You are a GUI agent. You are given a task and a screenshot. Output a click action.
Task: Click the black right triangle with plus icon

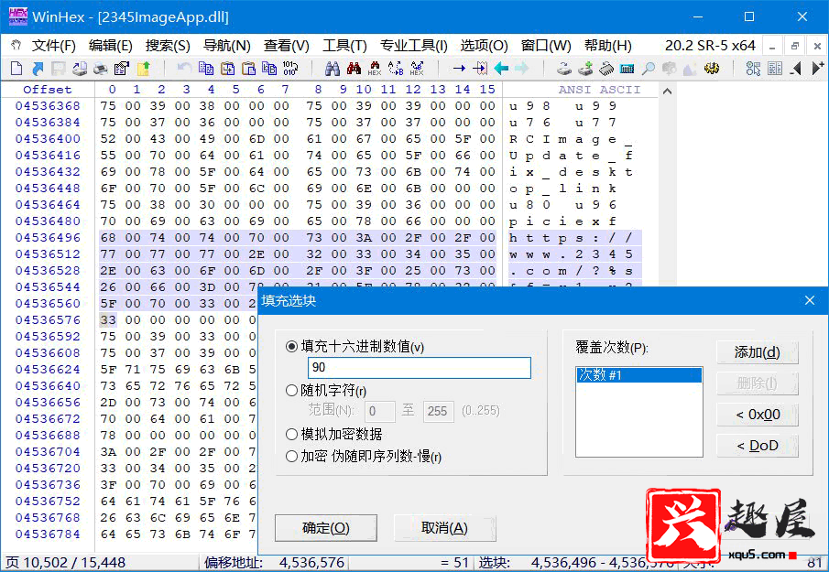click(817, 68)
